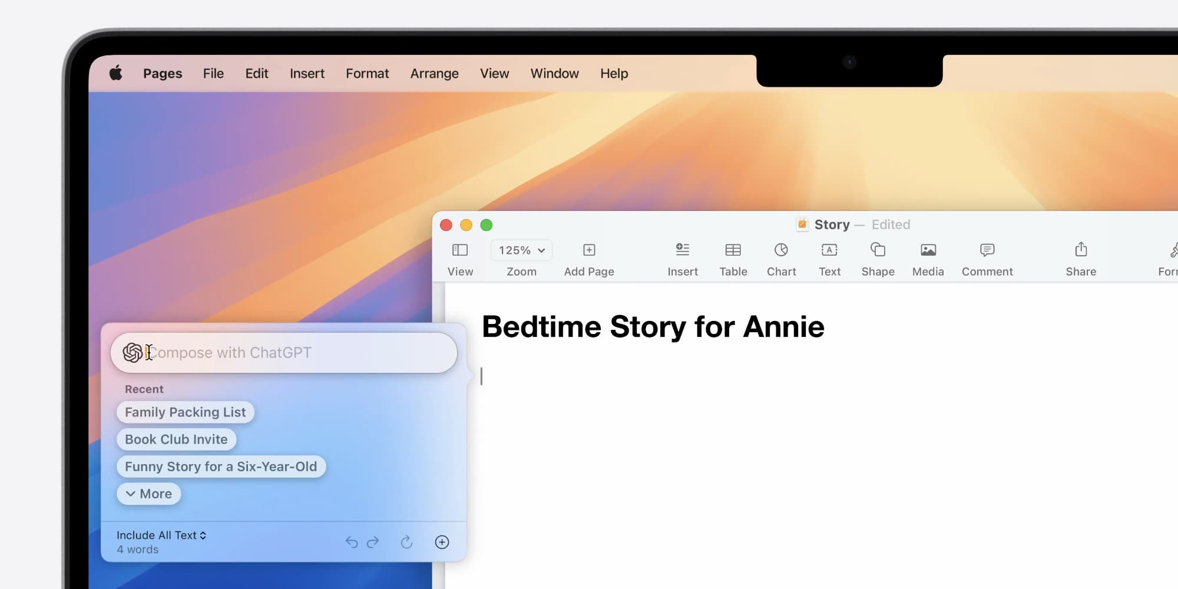Screen dimensions: 1178x589
Task: Open the Arrange menu
Action: click(434, 73)
